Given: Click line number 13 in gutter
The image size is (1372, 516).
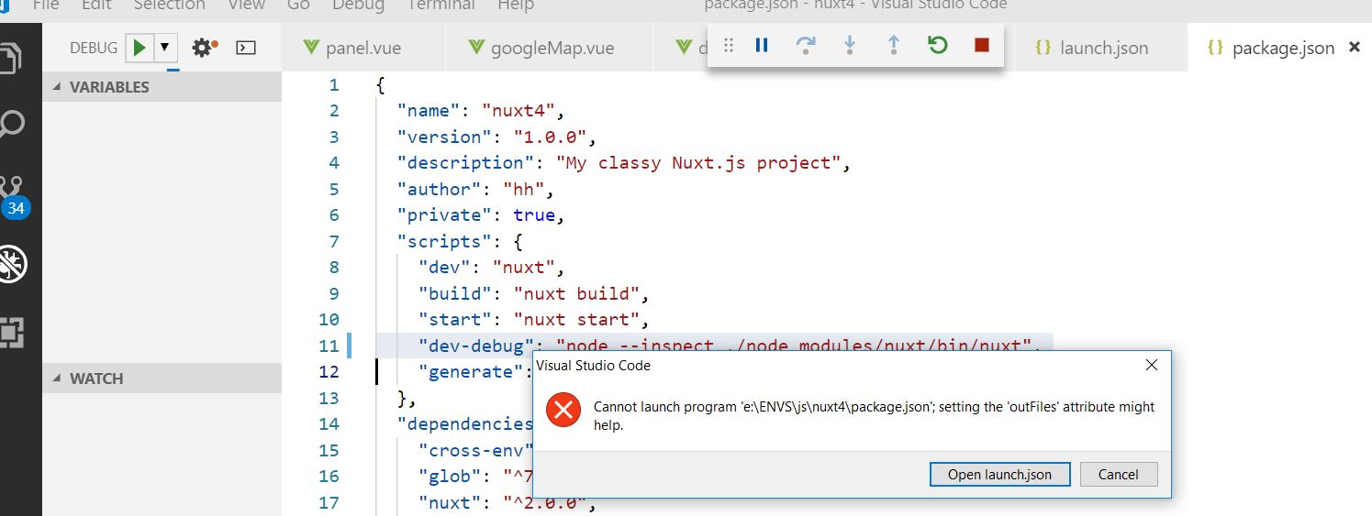Looking at the screenshot, I should click(x=328, y=398).
